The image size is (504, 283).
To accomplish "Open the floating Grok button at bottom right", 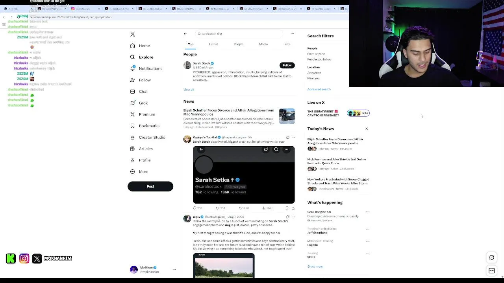I will (492, 257).
